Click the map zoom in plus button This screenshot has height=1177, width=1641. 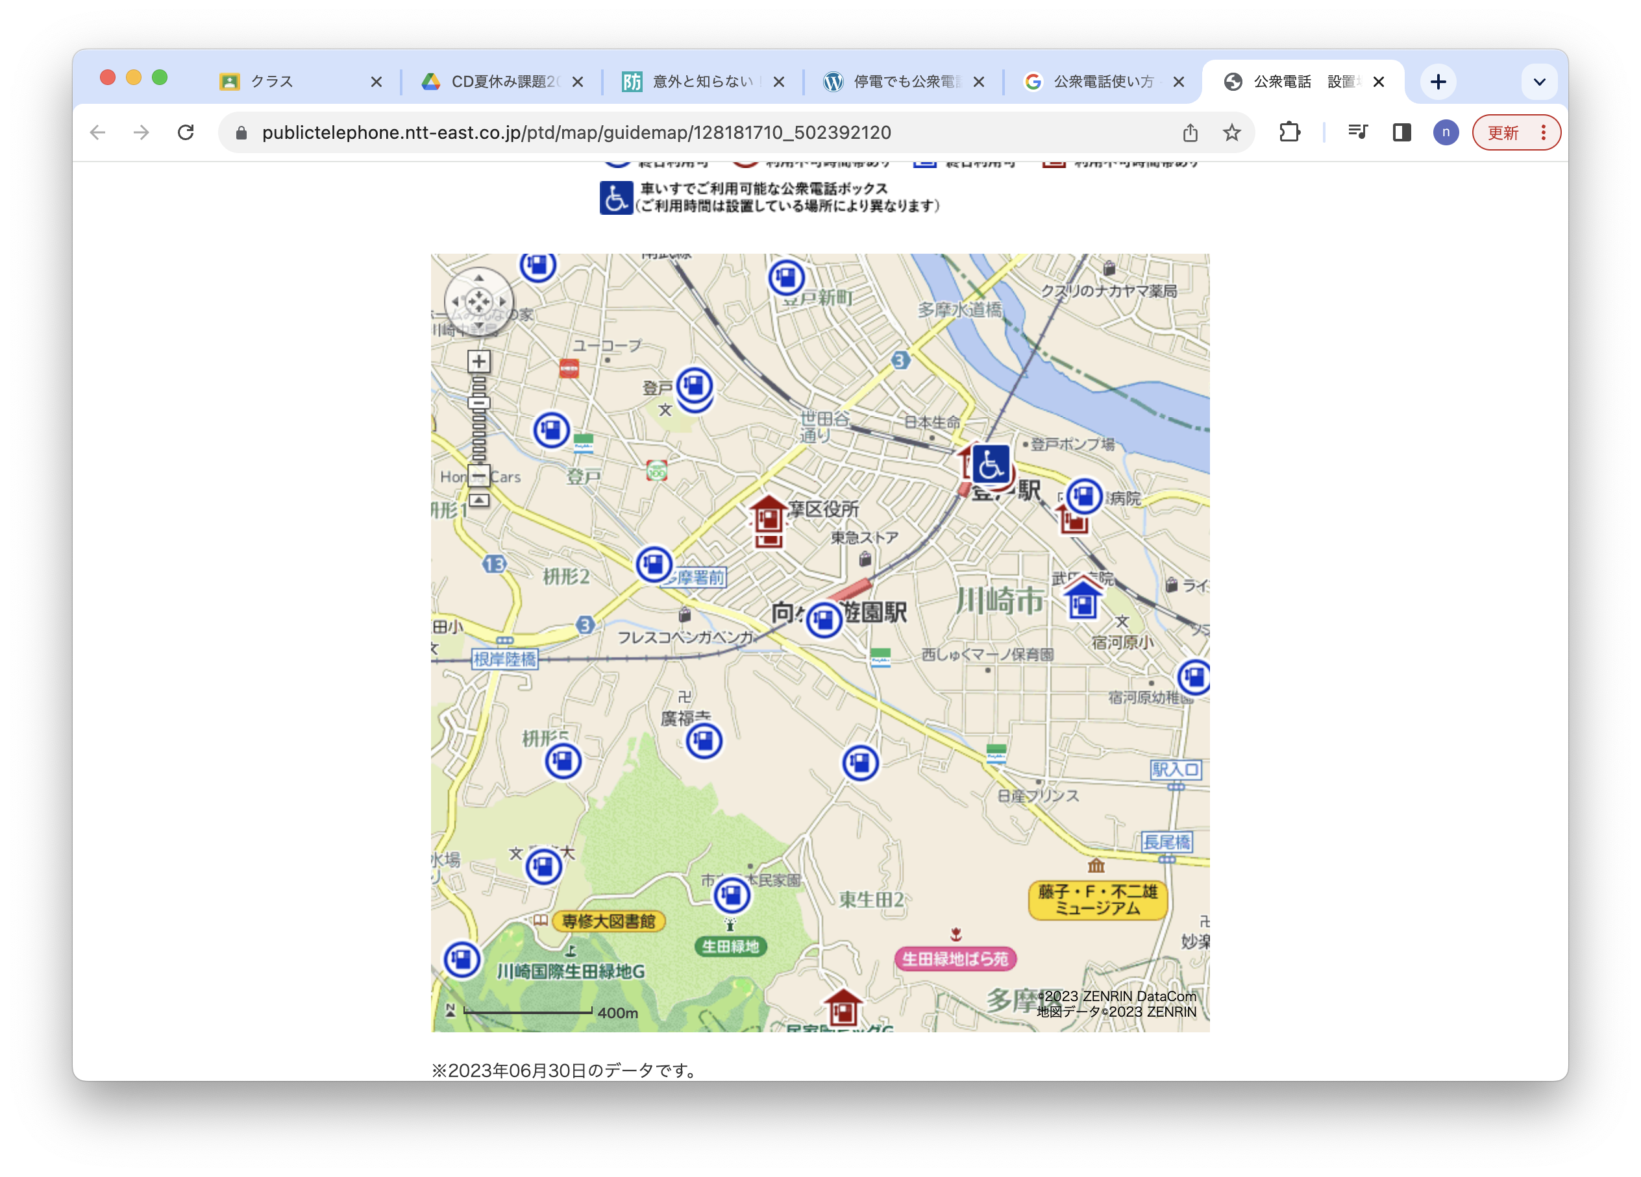(x=478, y=361)
